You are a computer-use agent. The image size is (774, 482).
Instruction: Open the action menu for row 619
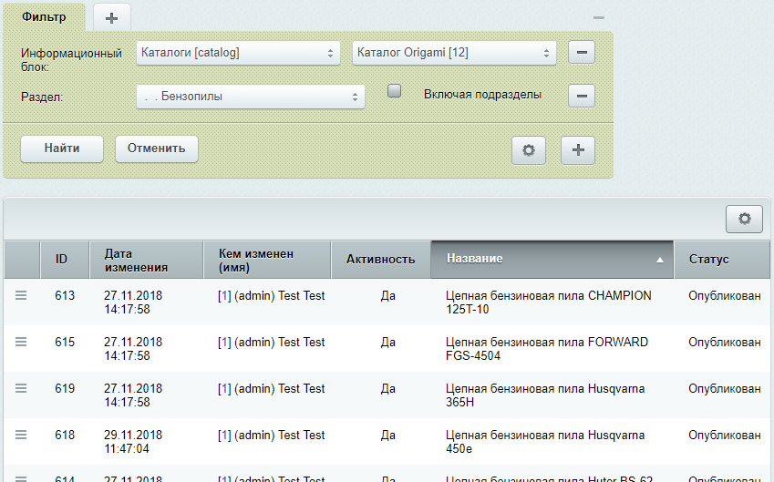coord(21,388)
